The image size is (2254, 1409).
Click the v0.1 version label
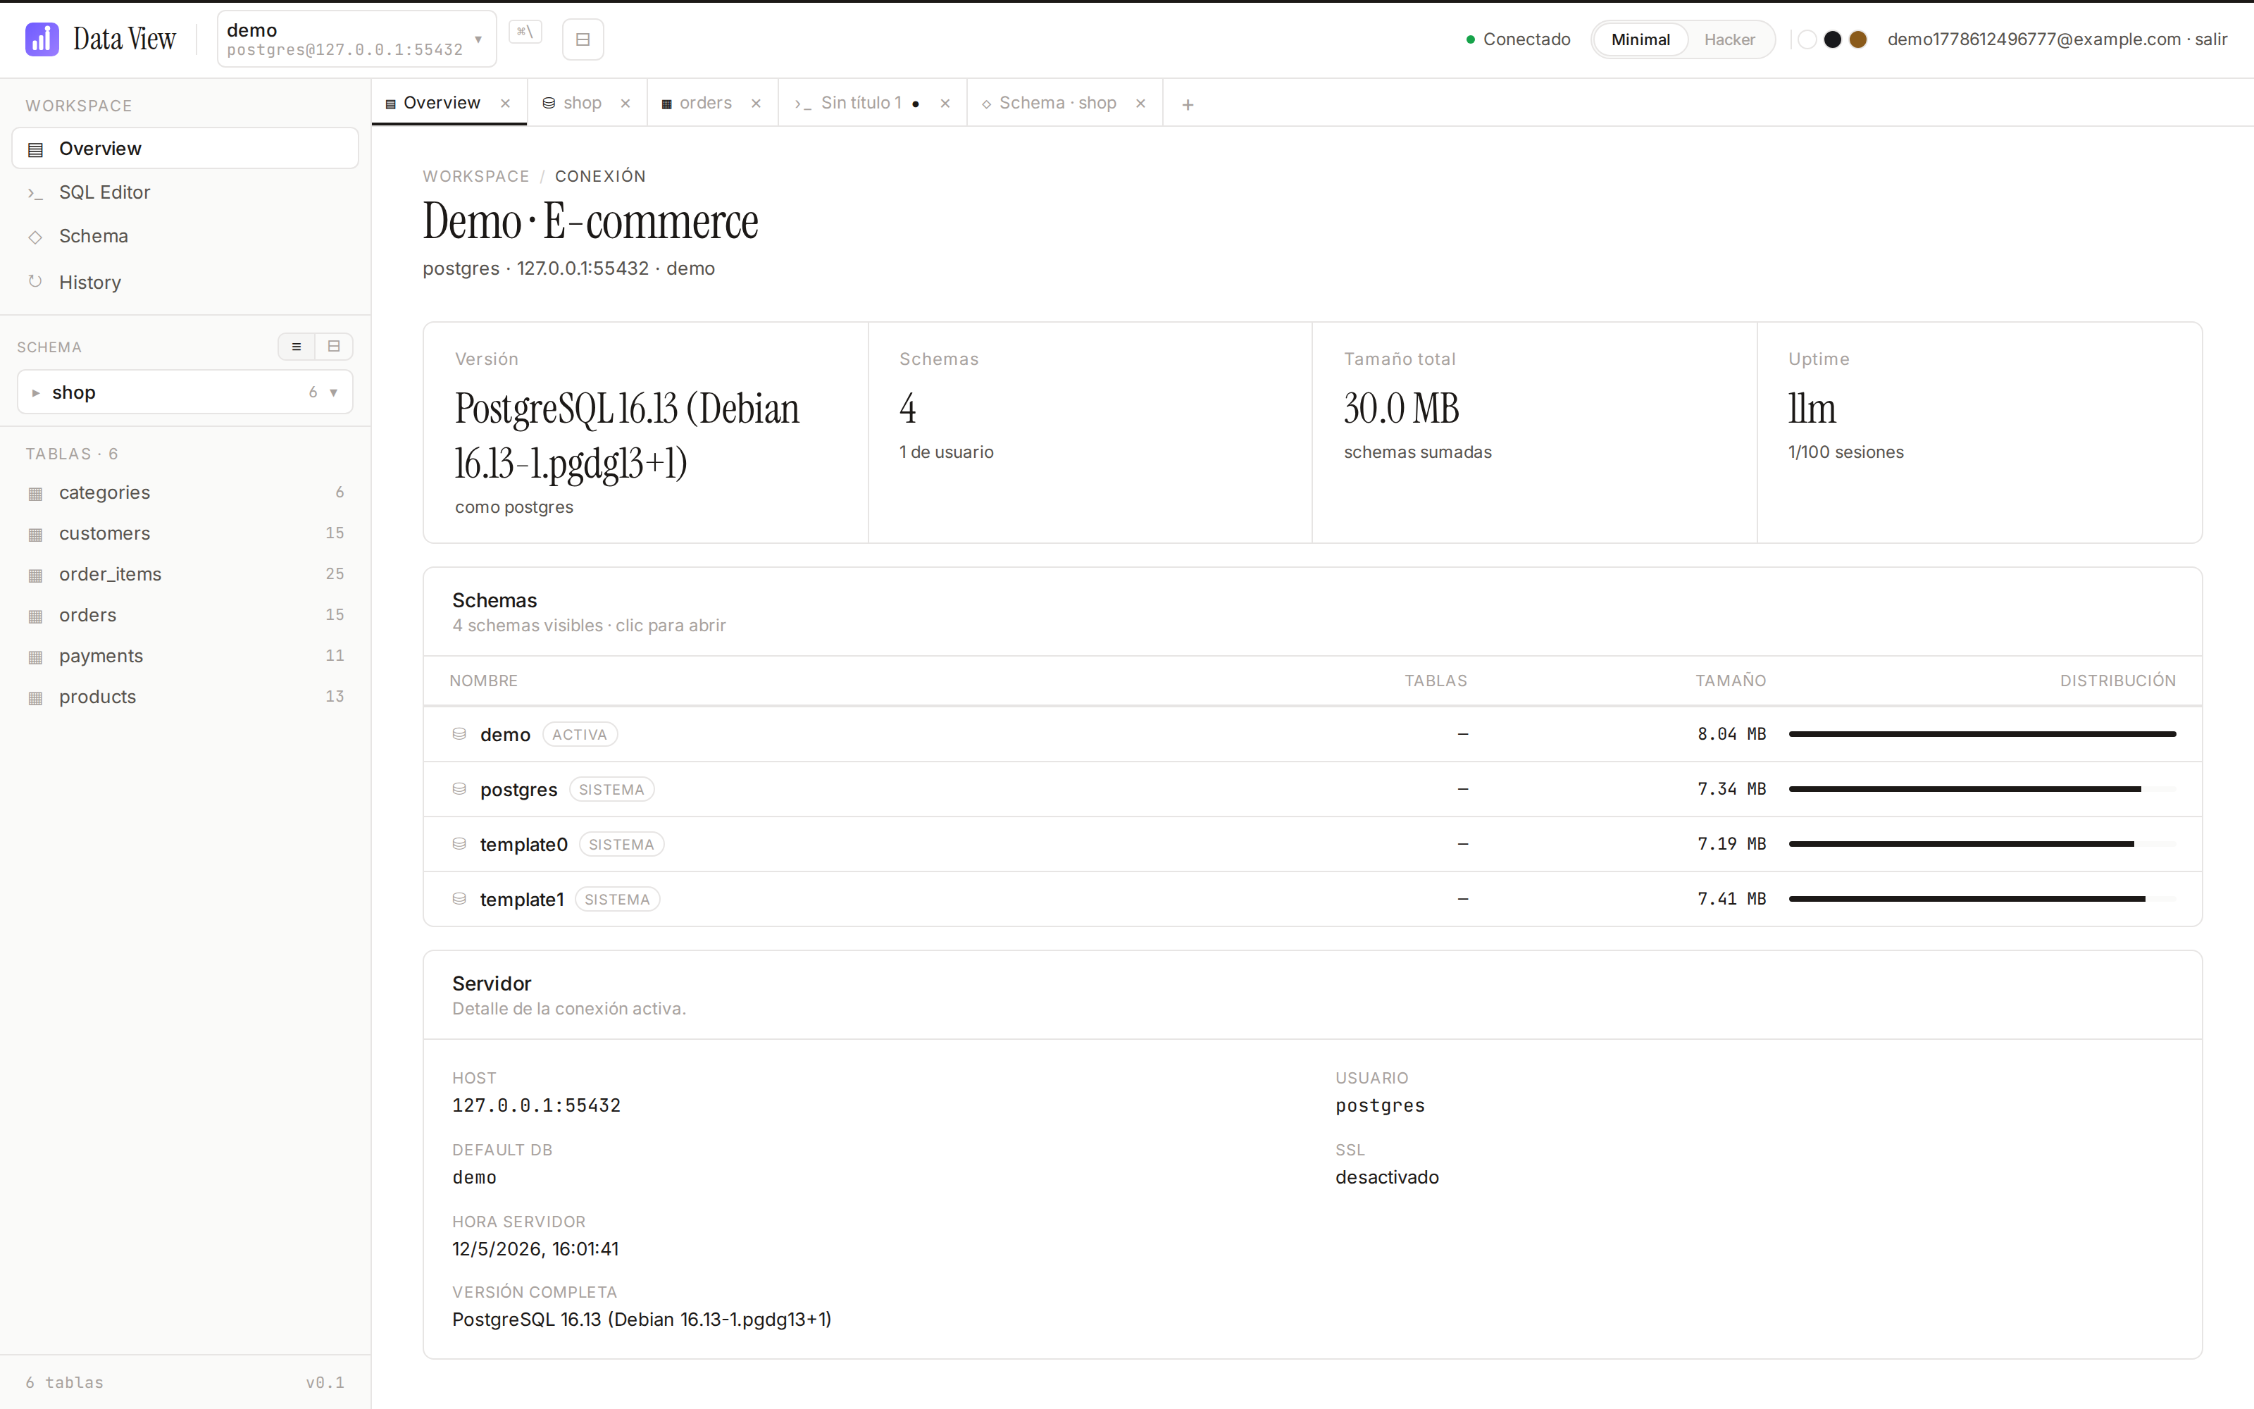click(x=325, y=1383)
